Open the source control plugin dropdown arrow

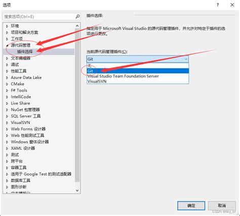coord(186,59)
